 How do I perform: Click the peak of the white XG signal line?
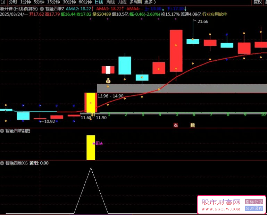91,168
